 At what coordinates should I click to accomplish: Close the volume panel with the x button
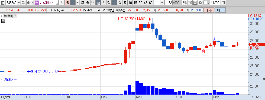(x=264, y=79)
